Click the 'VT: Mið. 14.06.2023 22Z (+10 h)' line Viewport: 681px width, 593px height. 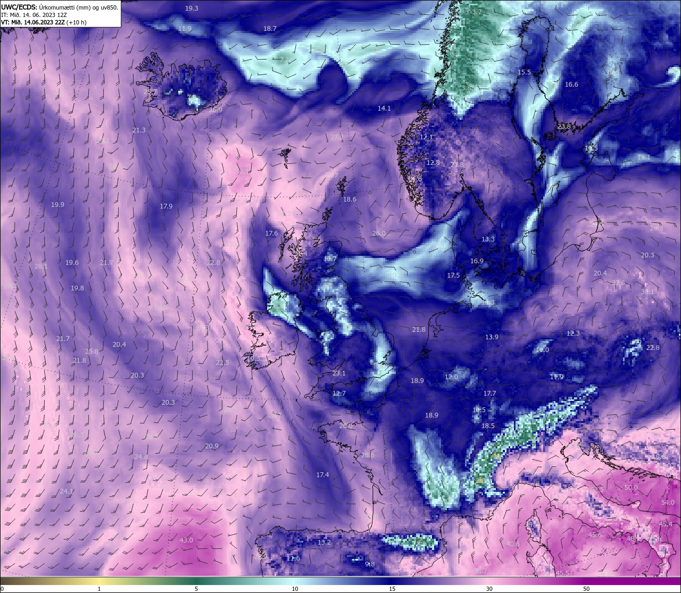point(44,22)
